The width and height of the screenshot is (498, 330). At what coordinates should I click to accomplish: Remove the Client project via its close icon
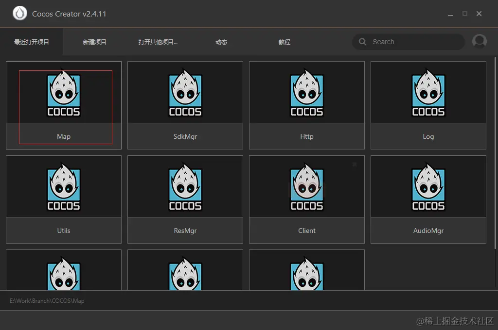pos(355,164)
